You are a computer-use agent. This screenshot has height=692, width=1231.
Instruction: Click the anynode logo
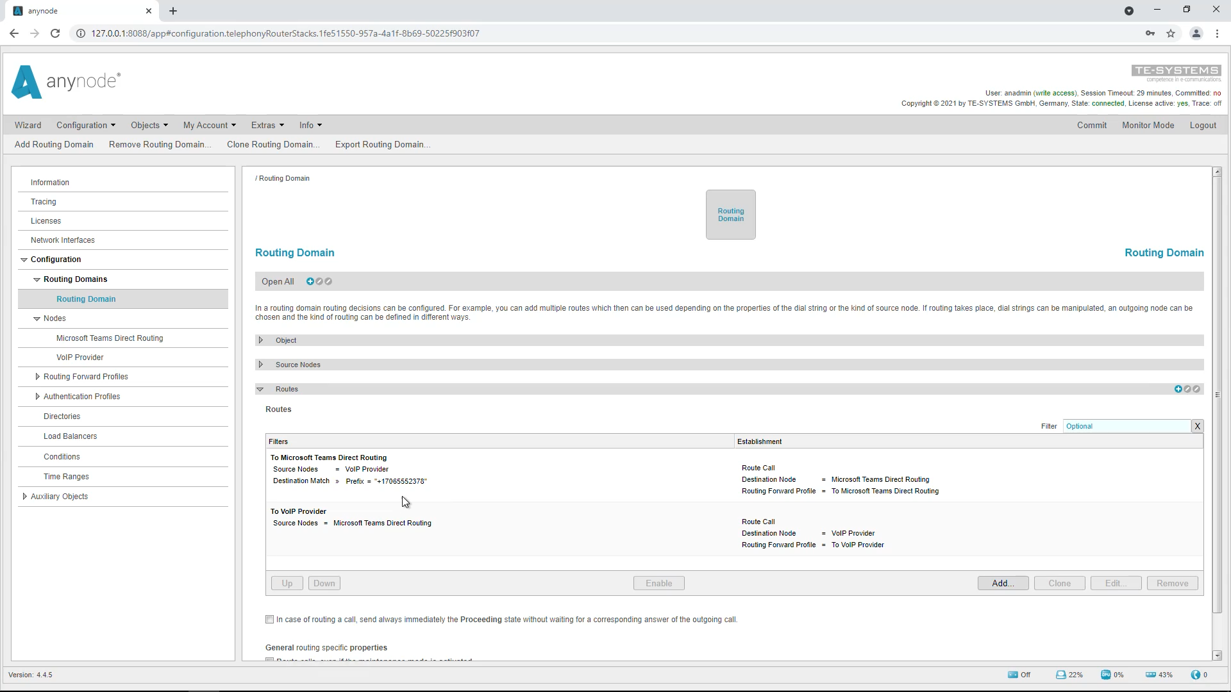tap(65, 82)
